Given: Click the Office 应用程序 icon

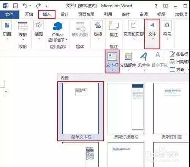Looking at the screenshot, I should click(x=58, y=26).
